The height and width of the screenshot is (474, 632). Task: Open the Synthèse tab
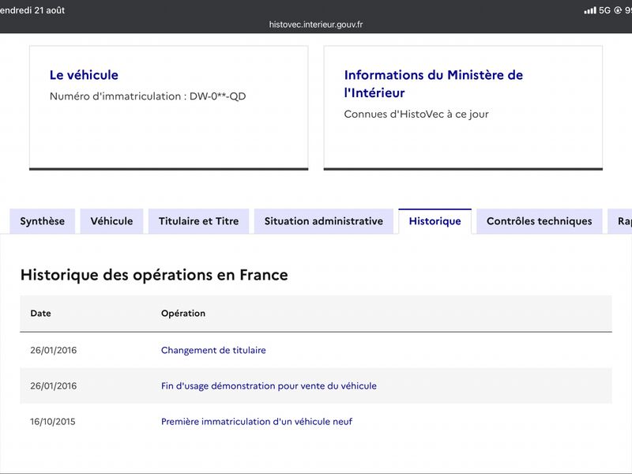pyautogui.click(x=43, y=221)
